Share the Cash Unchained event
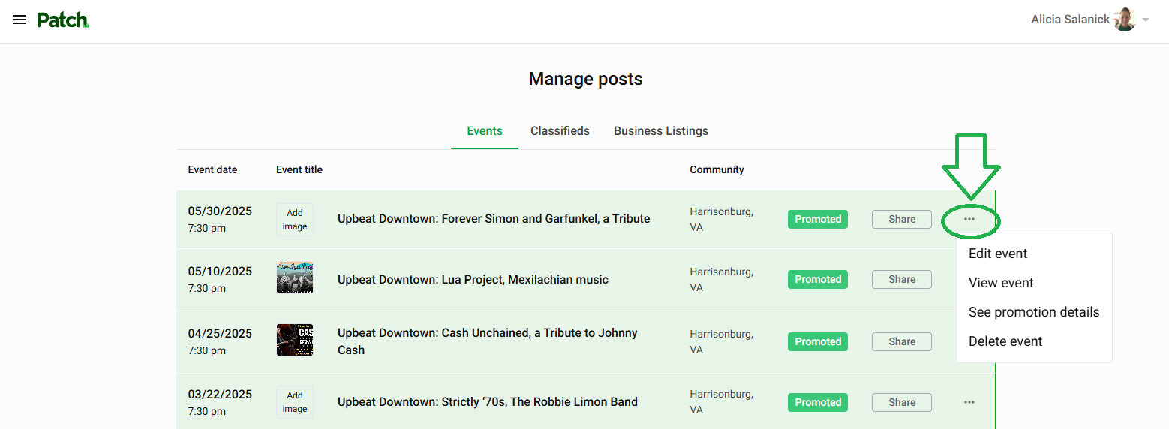Viewport: 1169px width, 429px height. (902, 341)
